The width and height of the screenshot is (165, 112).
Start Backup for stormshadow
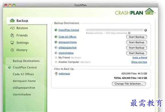coord(137,53)
